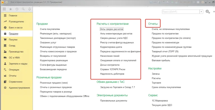Open Справки 1СПАРК Риски
This screenshot has height=110, width=215.
pos(113,69)
